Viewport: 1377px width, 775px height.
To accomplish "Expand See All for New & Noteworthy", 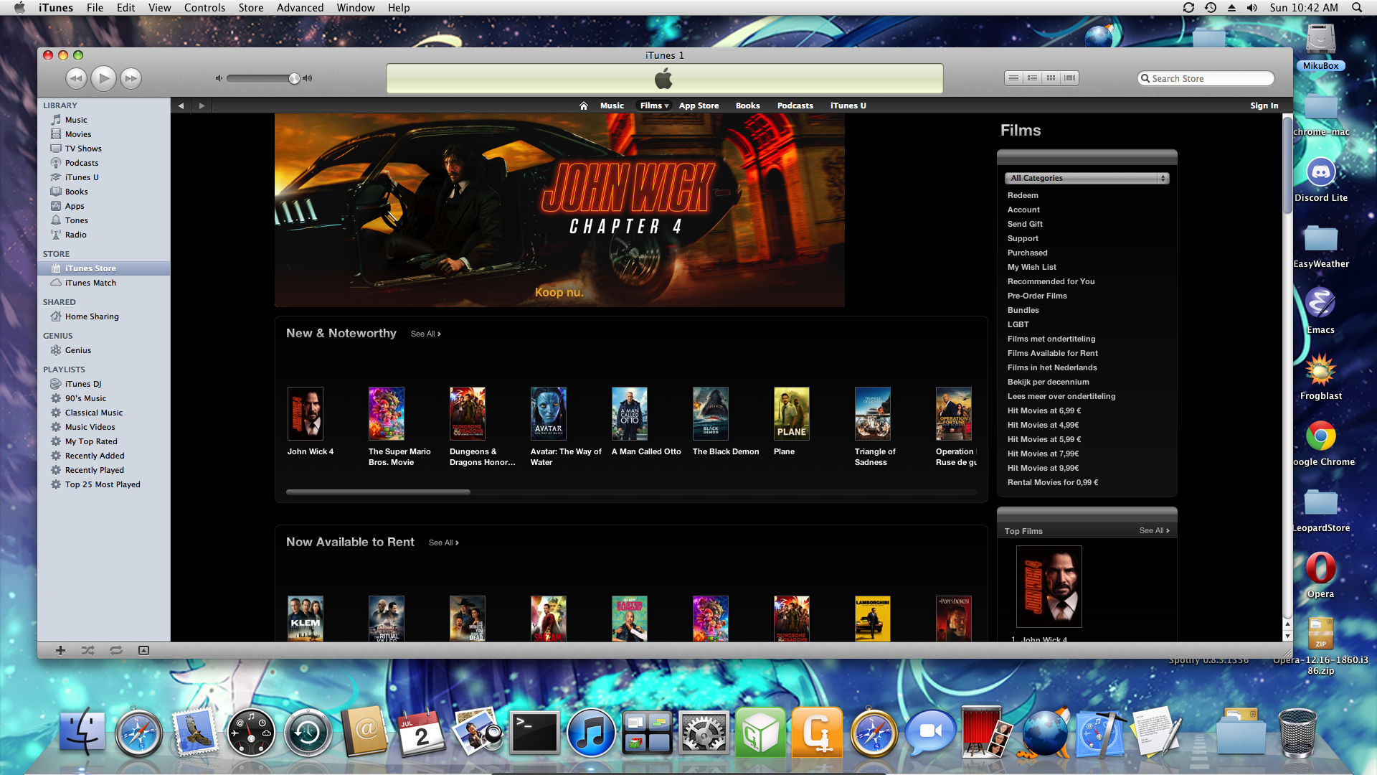I will tap(425, 334).
